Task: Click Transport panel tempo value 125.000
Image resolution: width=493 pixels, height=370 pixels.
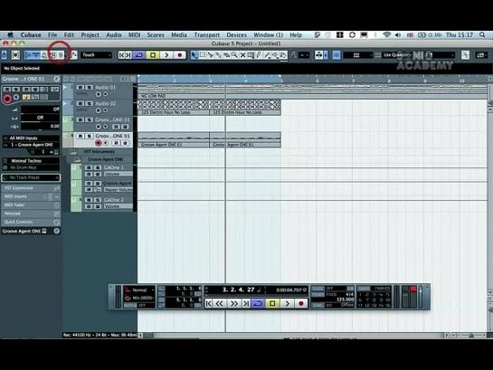Action: (345, 299)
